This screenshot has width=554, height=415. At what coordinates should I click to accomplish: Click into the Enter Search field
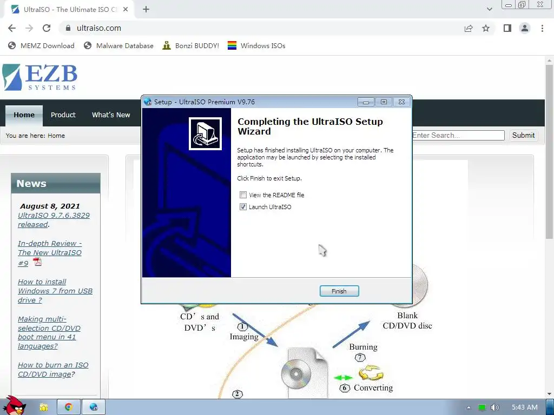pyautogui.click(x=458, y=136)
